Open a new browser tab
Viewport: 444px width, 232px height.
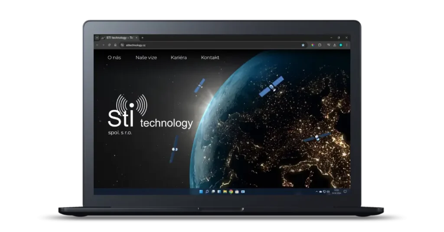tap(142, 38)
